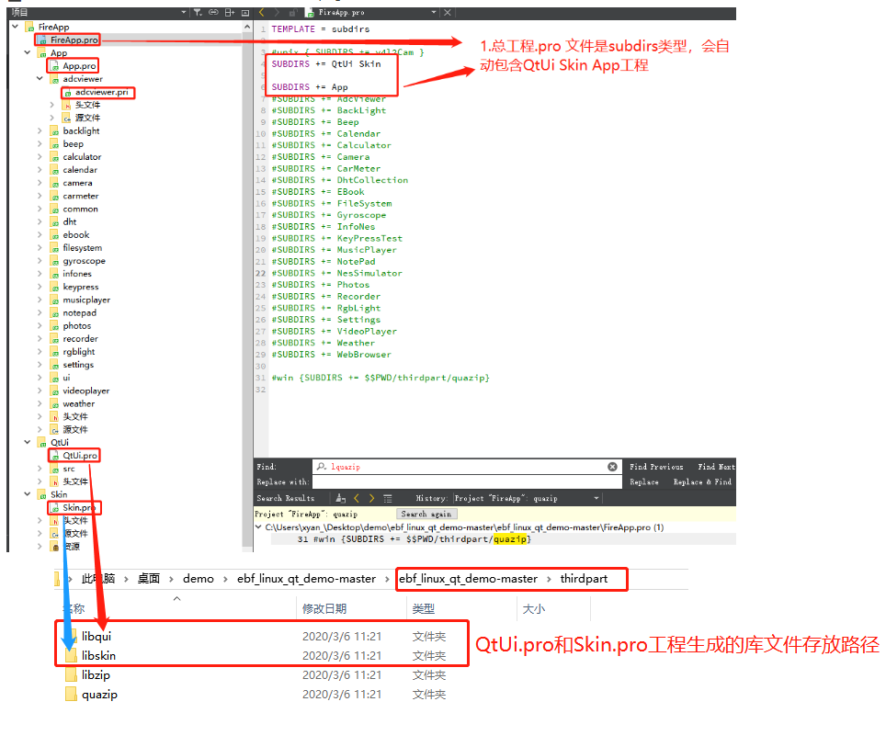Collapse the QtUi project node
This screenshot has height=747, width=886.
(x=28, y=443)
